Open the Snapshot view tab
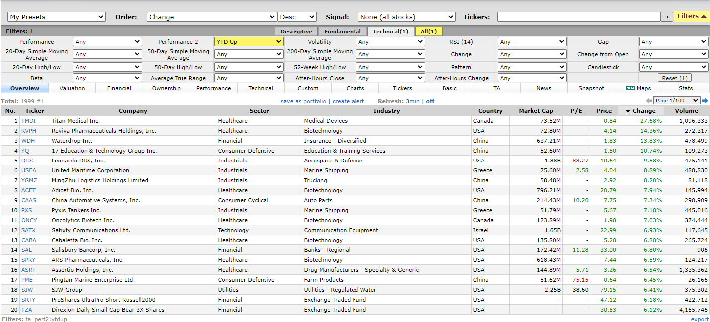710x322 pixels. pyautogui.click(x=591, y=88)
